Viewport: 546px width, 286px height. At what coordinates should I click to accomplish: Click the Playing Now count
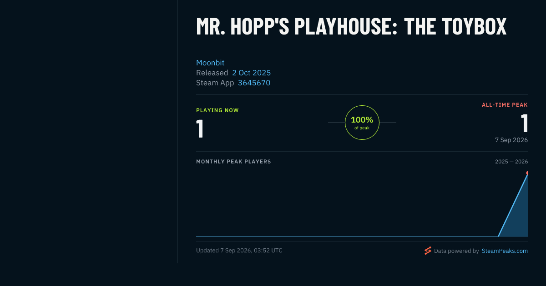coord(199,128)
